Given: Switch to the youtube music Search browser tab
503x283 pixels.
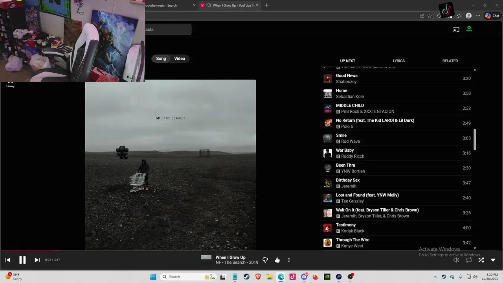Looking at the screenshot, I should tap(166, 6).
